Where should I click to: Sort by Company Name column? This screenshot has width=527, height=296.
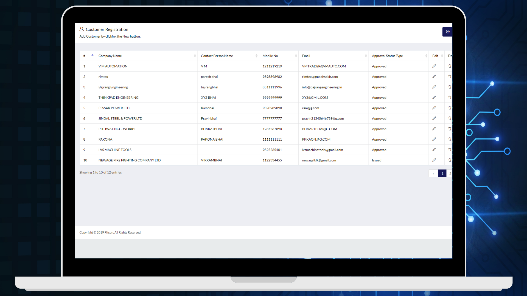[146, 56]
